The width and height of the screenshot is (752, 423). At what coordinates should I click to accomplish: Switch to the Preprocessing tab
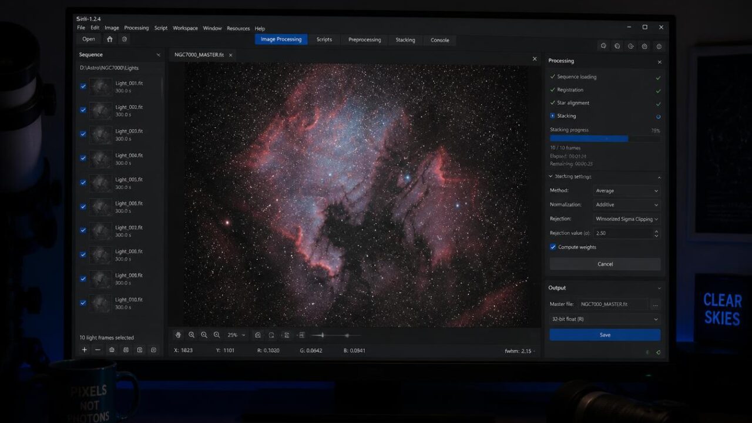pos(364,40)
